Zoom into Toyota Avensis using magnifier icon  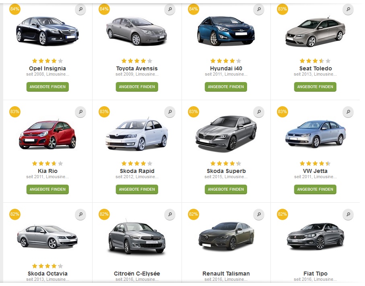[170, 10]
